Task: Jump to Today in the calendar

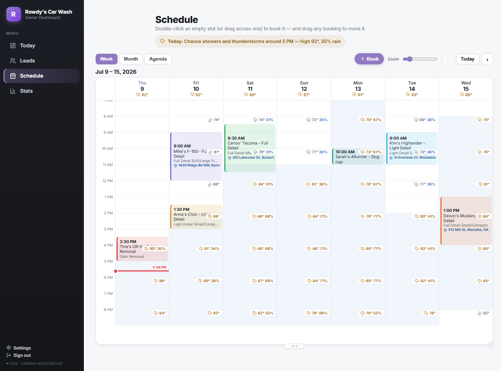Action: (x=467, y=59)
